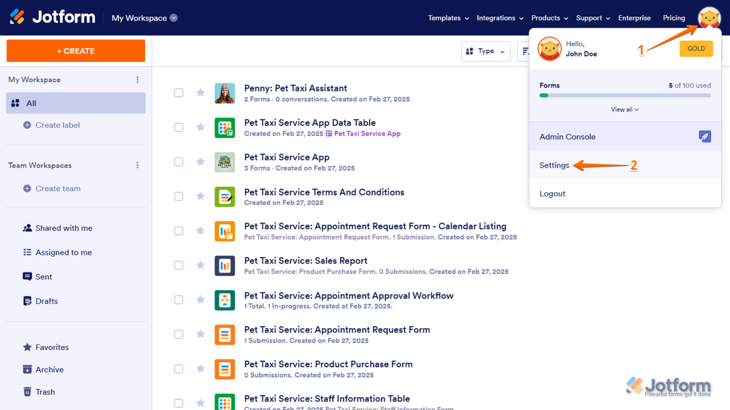Viewport: 730px width, 410px height.
Task: Click the Jotform logo icon
Action: coord(18,17)
